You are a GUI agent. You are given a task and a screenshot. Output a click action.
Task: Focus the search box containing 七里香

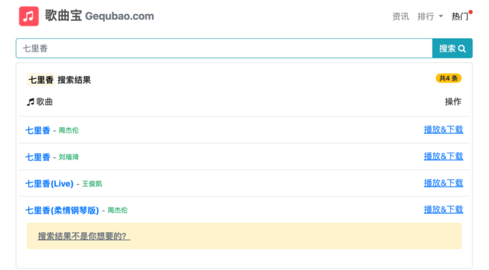(x=224, y=48)
